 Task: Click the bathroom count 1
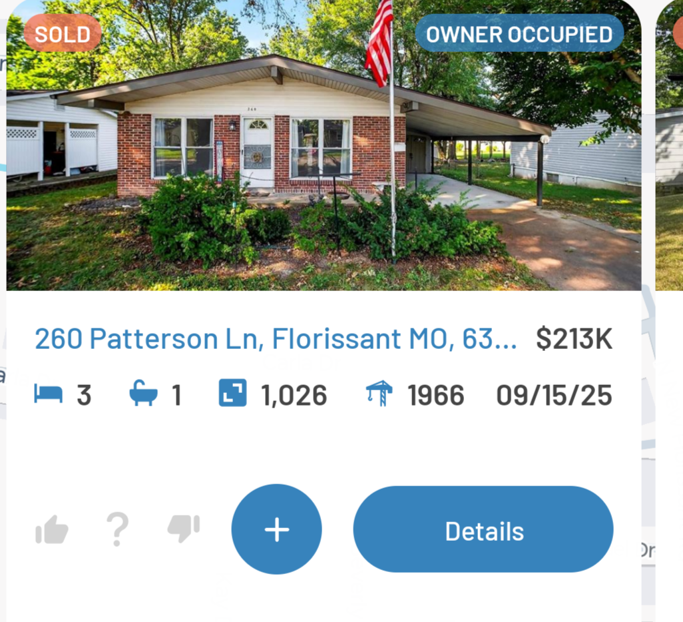click(x=176, y=396)
